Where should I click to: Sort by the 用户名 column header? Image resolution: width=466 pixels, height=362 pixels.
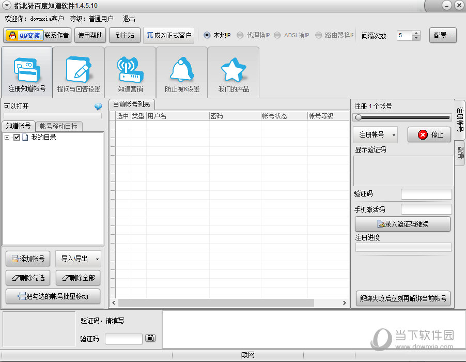[x=178, y=116]
